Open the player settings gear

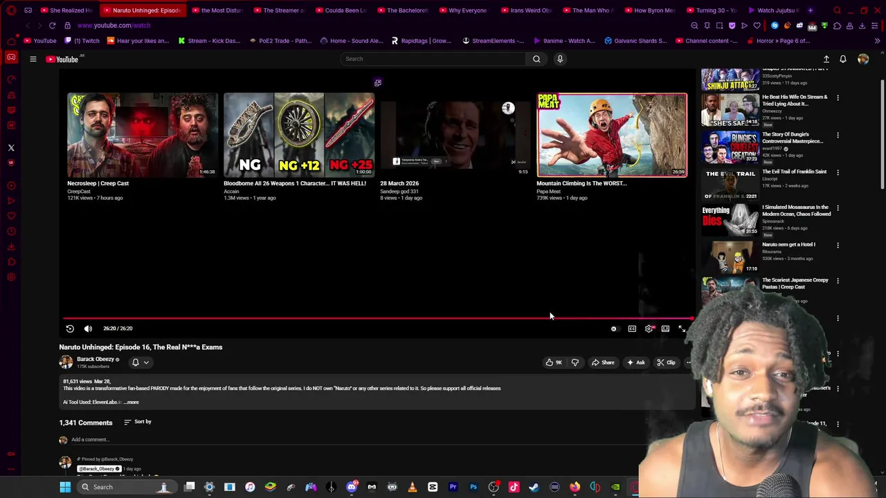tap(649, 329)
